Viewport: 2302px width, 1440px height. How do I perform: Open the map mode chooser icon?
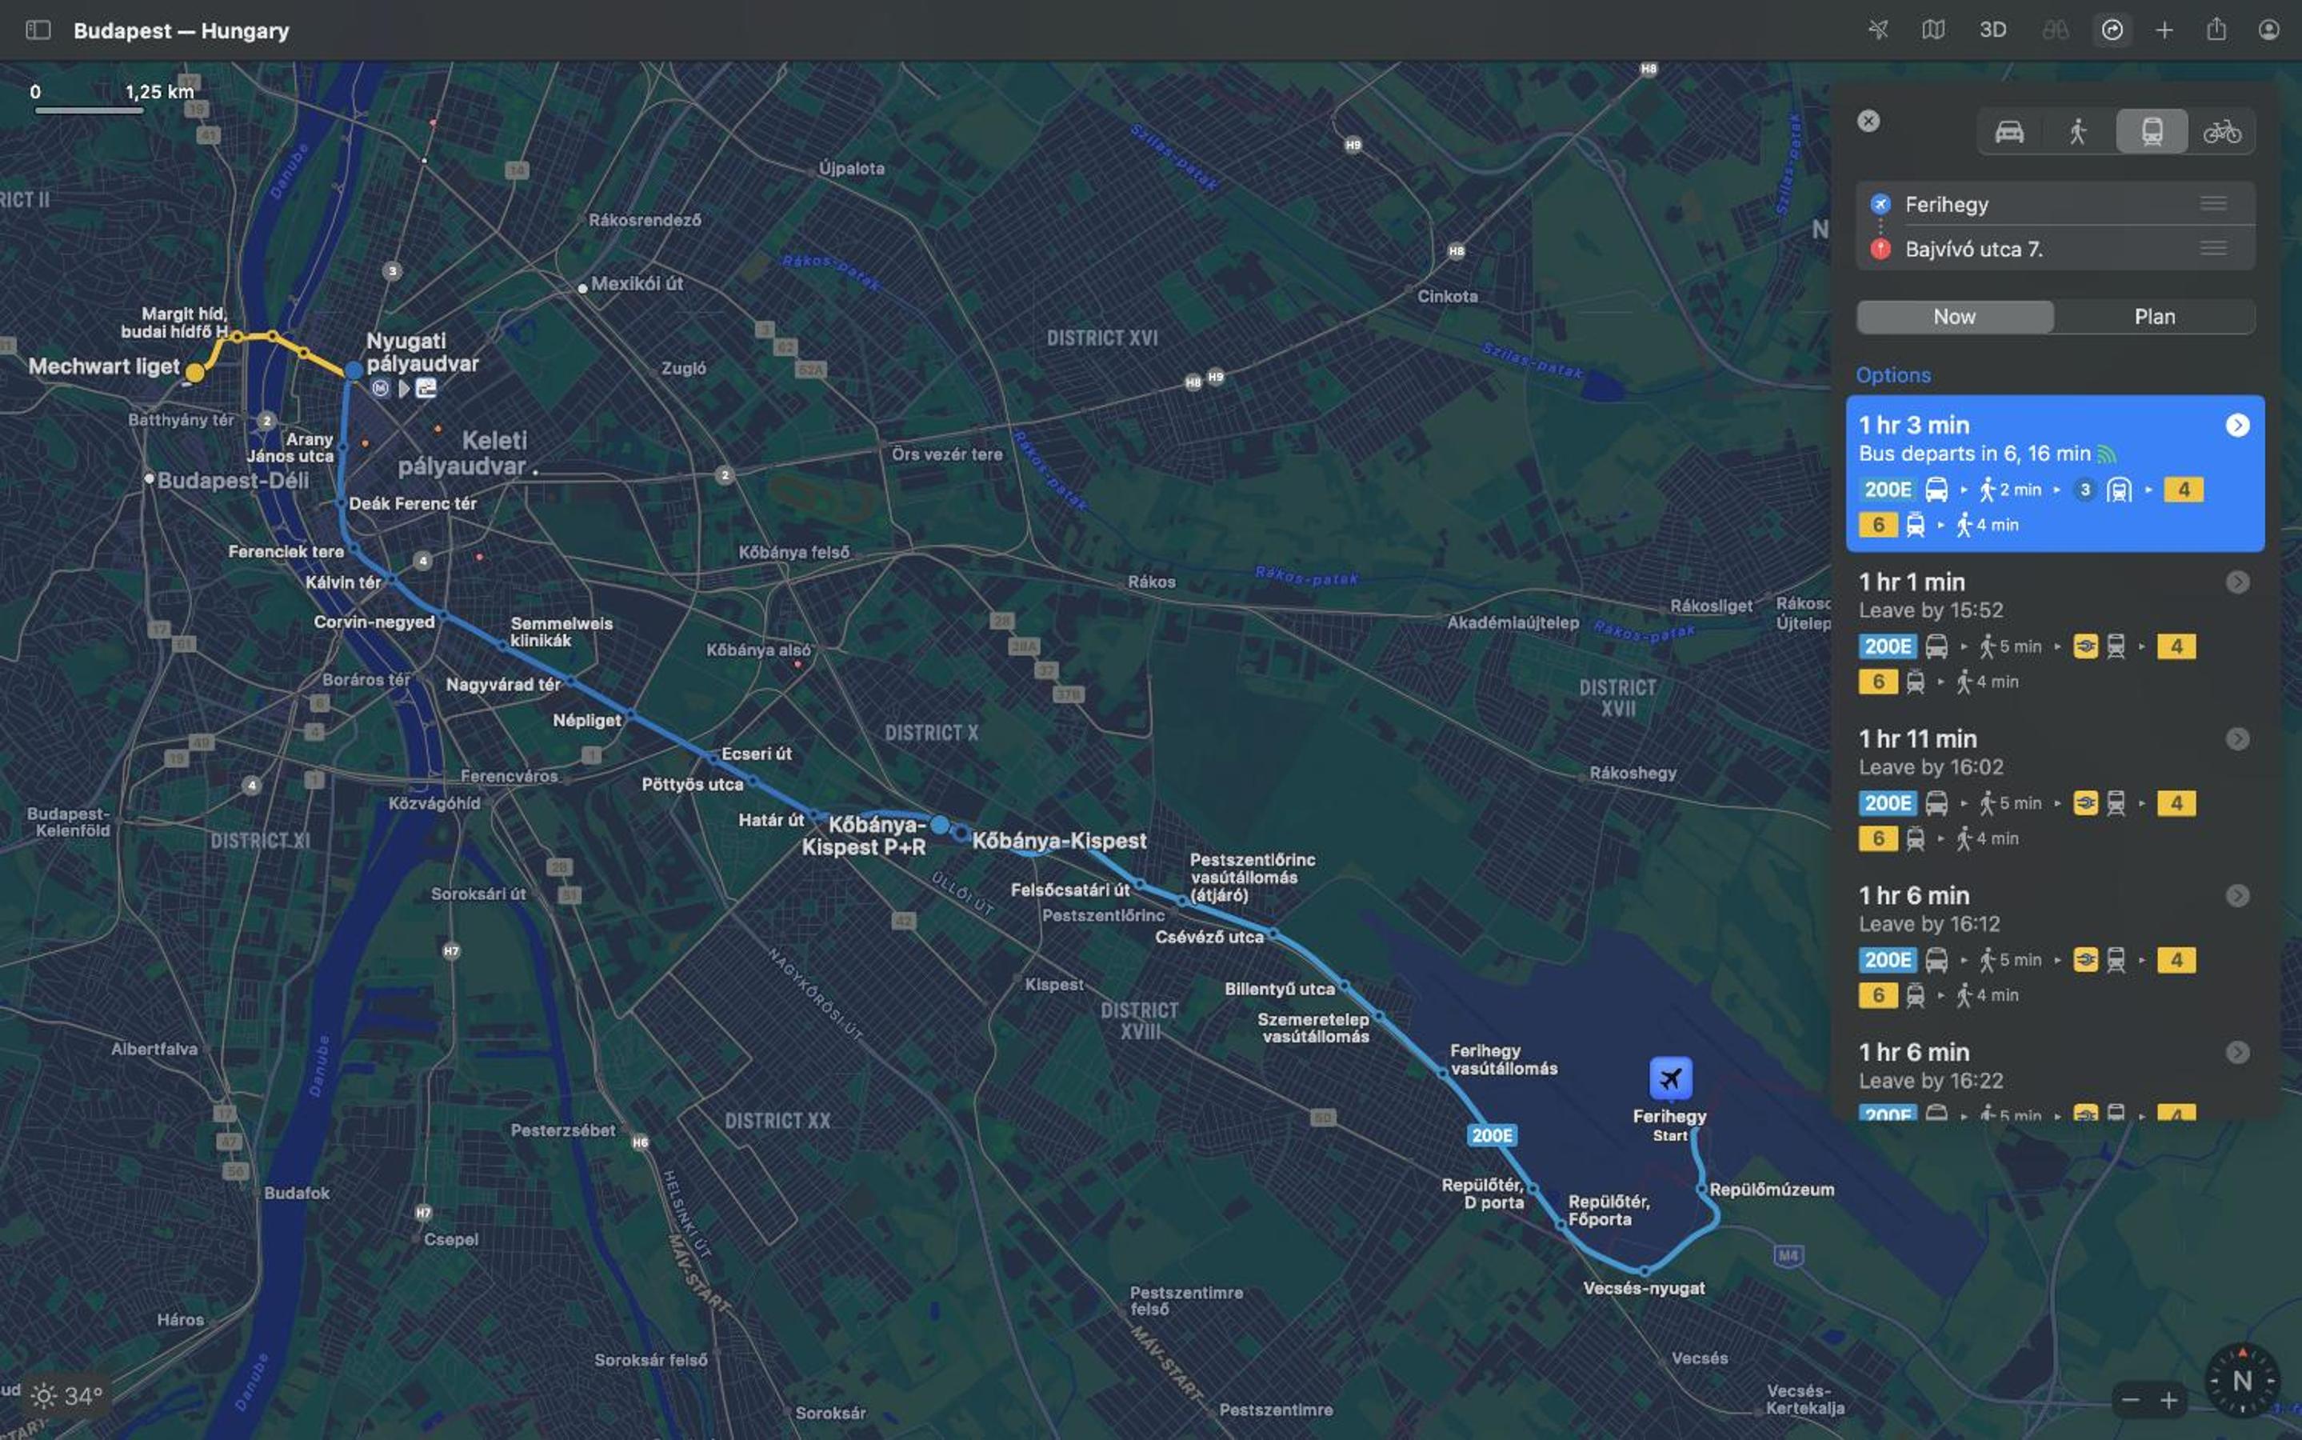(x=1932, y=30)
